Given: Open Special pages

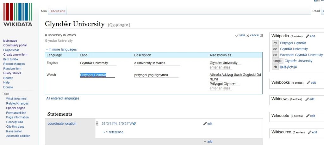Looking at the screenshot, I should pos(16,108).
